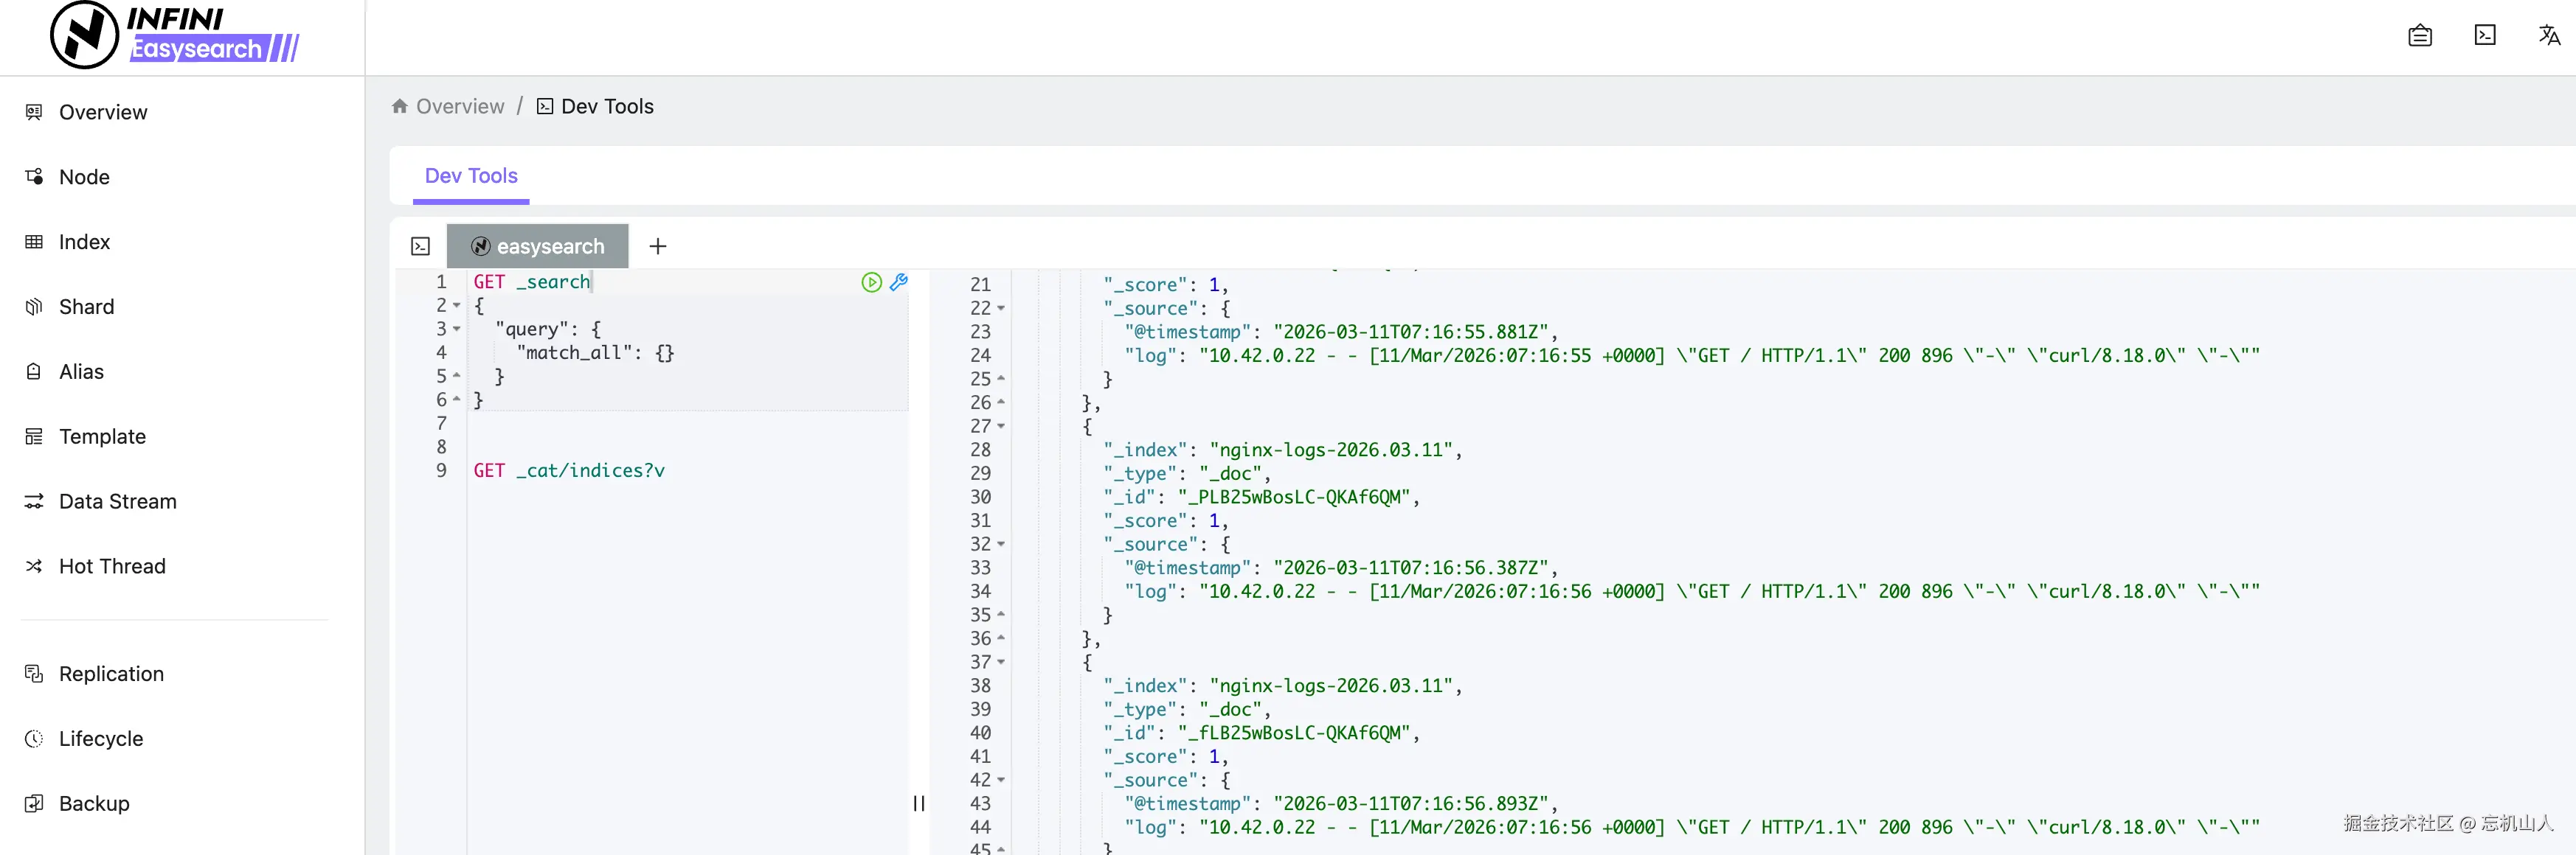Click the wrench auto-indent icon
This screenshot has height=855, width=2576.
pyautogui.click(x=899, y=283)
